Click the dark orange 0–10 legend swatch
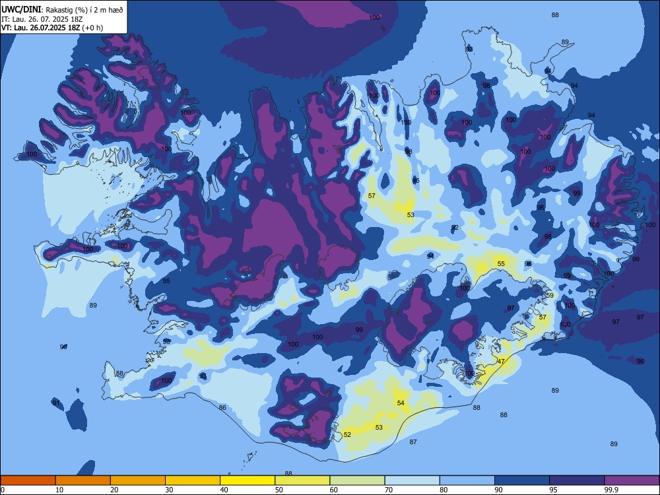The width and height of the screenshot is (660, 495). pos(28,480)
